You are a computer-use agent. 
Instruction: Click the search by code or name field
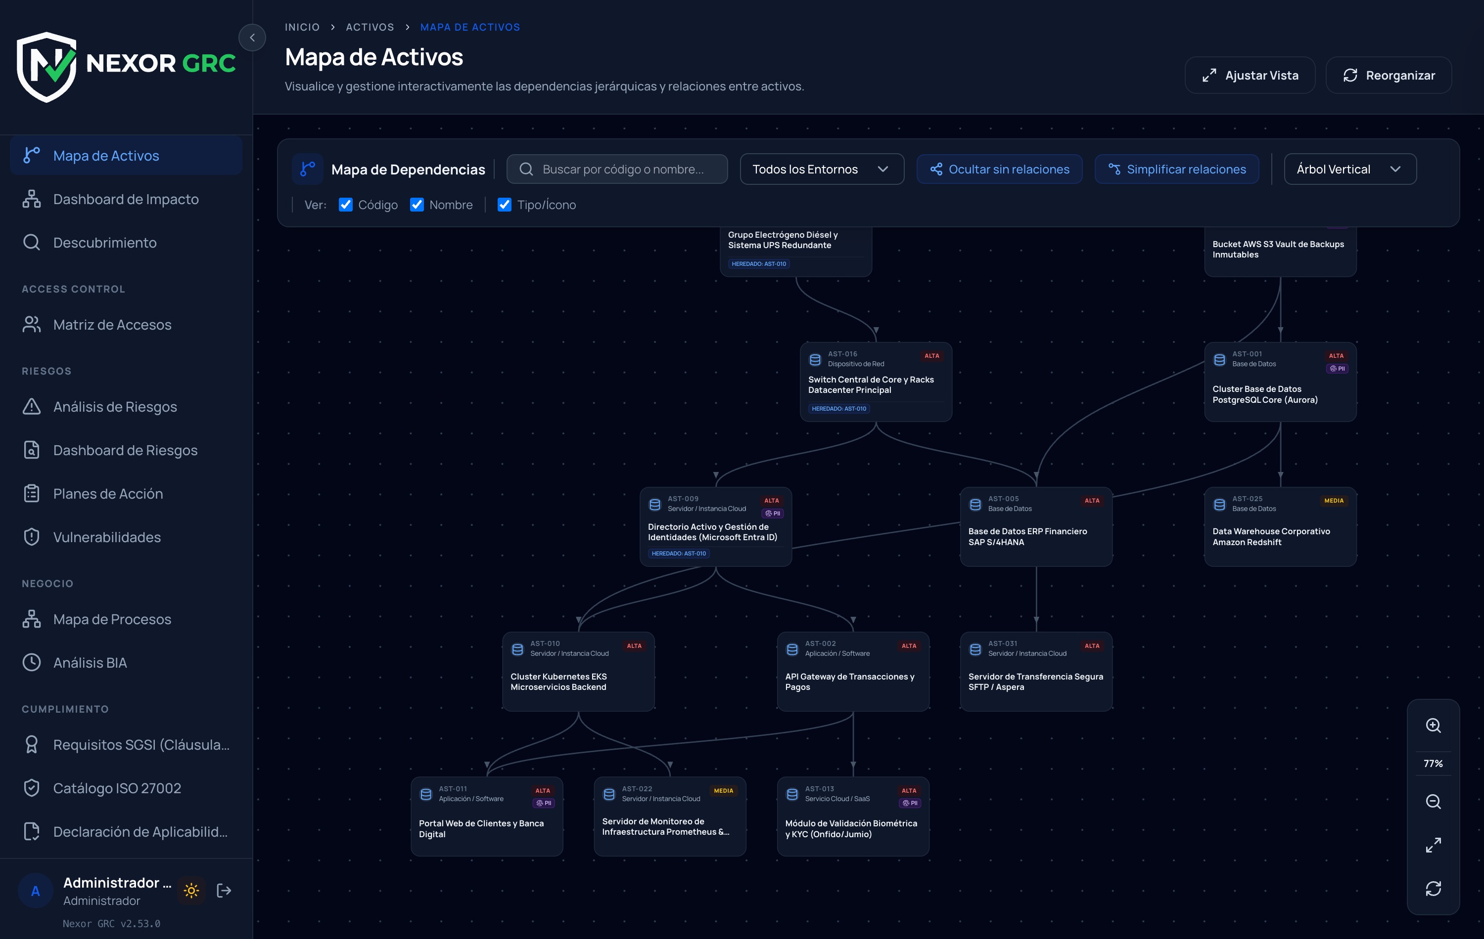click(617, 169)
